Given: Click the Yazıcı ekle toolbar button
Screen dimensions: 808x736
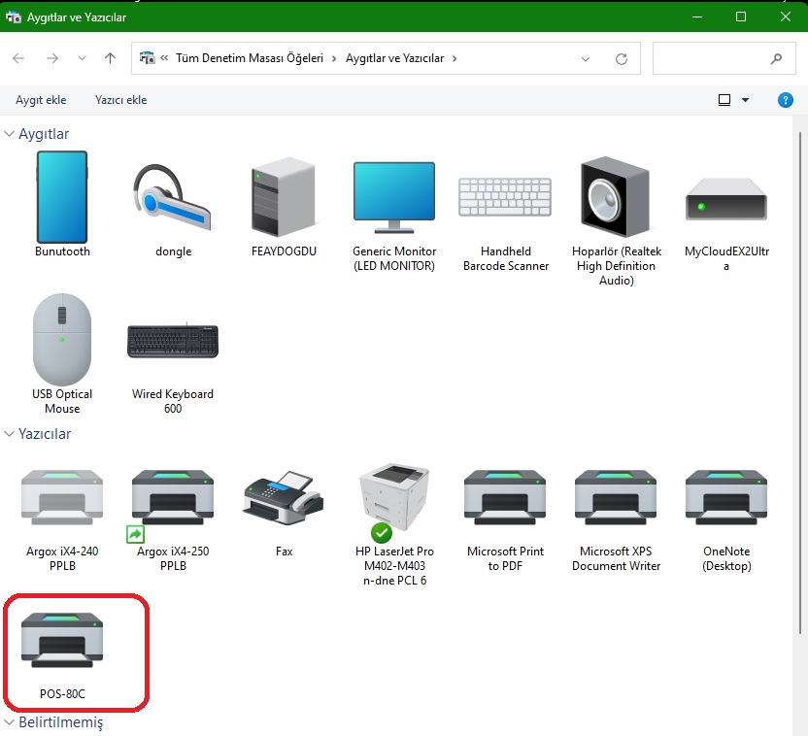Looking at the screenshot, I should (x=120, y=100).
